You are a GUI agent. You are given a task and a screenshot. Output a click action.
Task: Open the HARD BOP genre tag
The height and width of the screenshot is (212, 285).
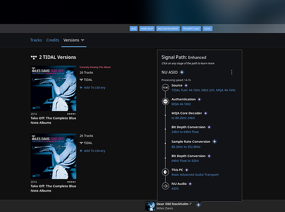pyautogui.click(x=147, y=29)
